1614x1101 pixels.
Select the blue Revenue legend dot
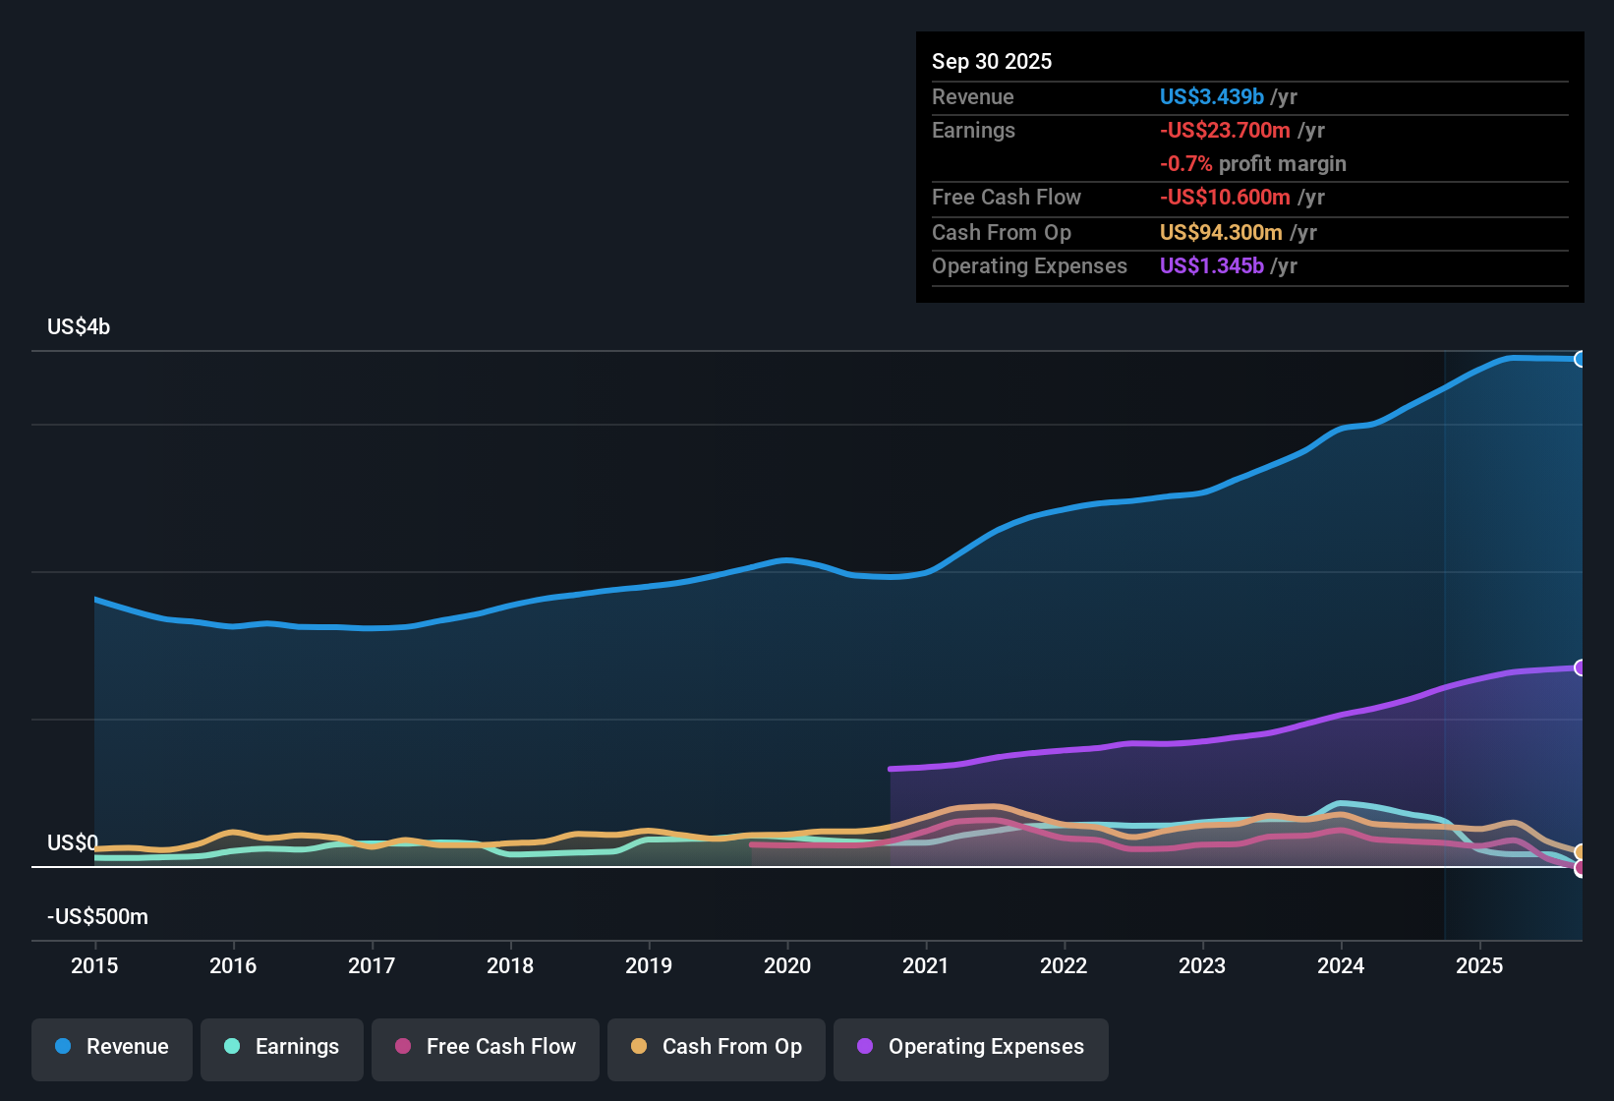[x=62, y=1047]
